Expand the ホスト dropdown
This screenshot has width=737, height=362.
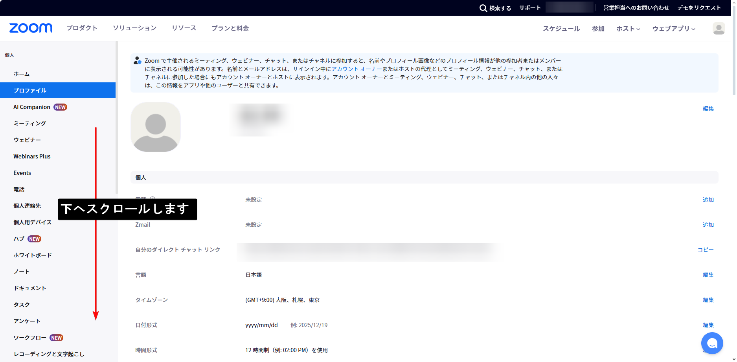(628, 29)
